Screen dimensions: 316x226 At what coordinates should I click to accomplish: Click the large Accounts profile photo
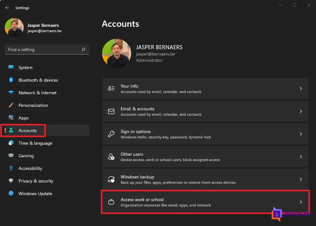point(117,53)
